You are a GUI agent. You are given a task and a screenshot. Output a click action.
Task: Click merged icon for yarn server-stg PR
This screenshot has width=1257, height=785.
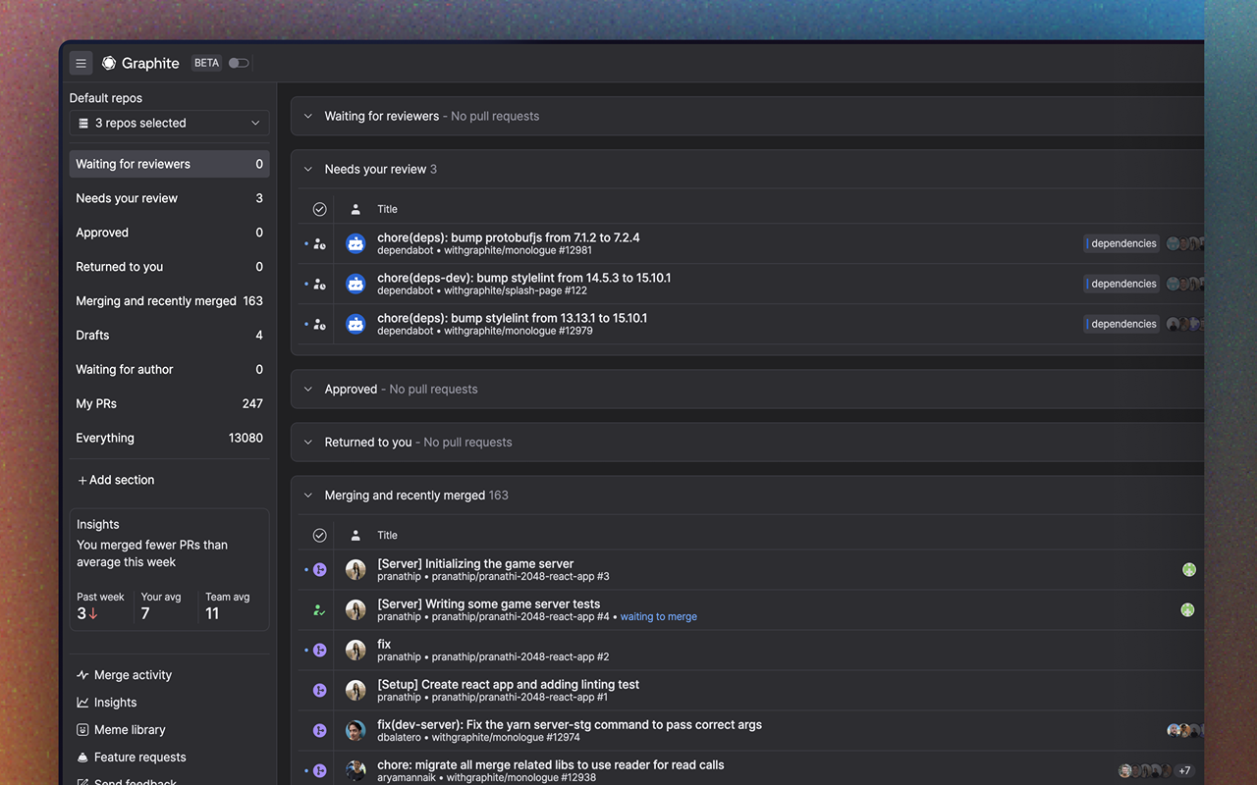tap(319, 730)
